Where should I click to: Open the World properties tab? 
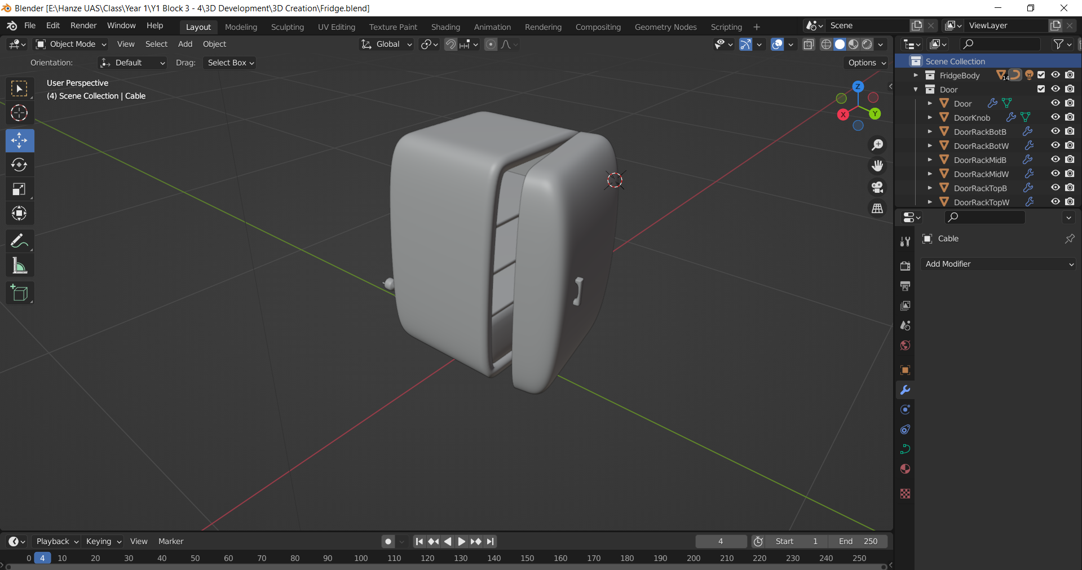click(905, 345)
